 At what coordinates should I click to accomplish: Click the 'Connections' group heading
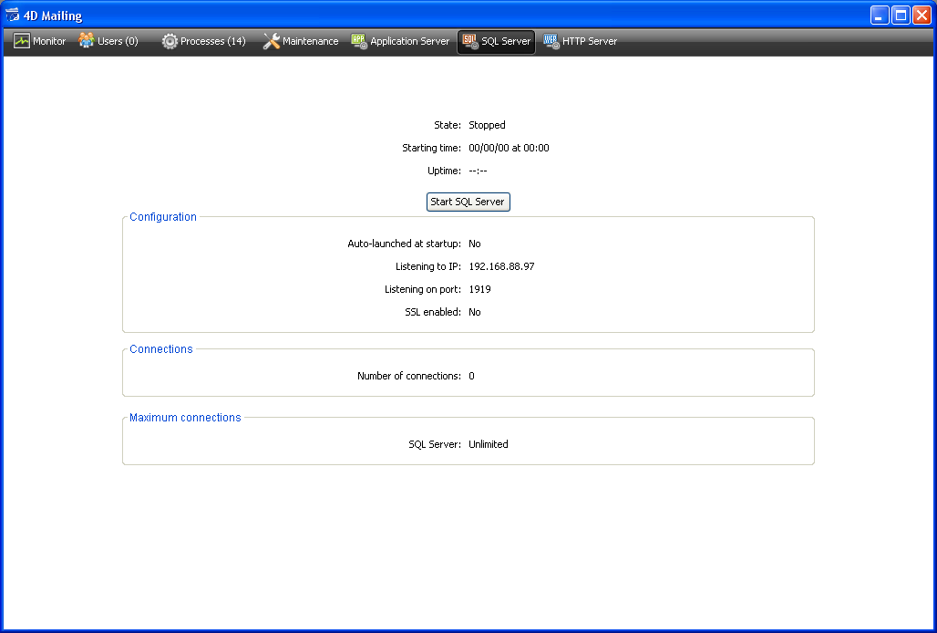pos(161,349)
